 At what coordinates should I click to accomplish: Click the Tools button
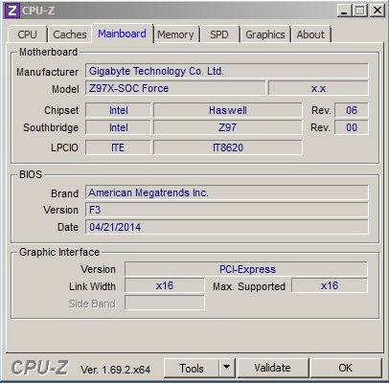coord(192,368)
